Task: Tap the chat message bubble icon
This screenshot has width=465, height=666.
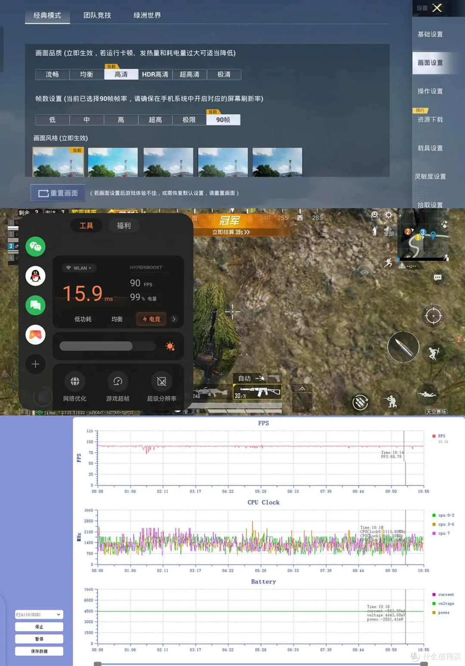Action: click(x=438, y=277)
